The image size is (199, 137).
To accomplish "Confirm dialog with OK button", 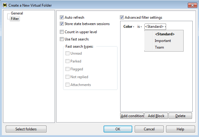I will pyautogui.click(x=118, y=129).
